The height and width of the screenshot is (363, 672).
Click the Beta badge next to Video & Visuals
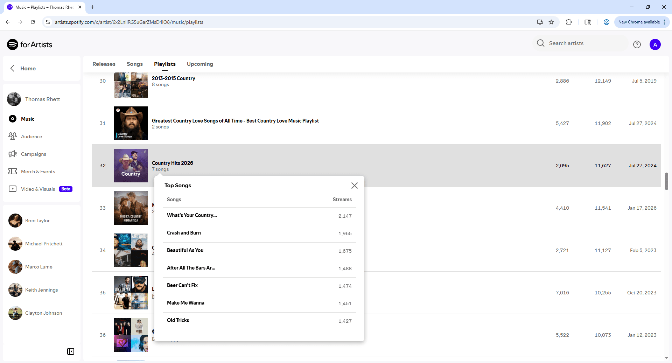coord(66,189)
